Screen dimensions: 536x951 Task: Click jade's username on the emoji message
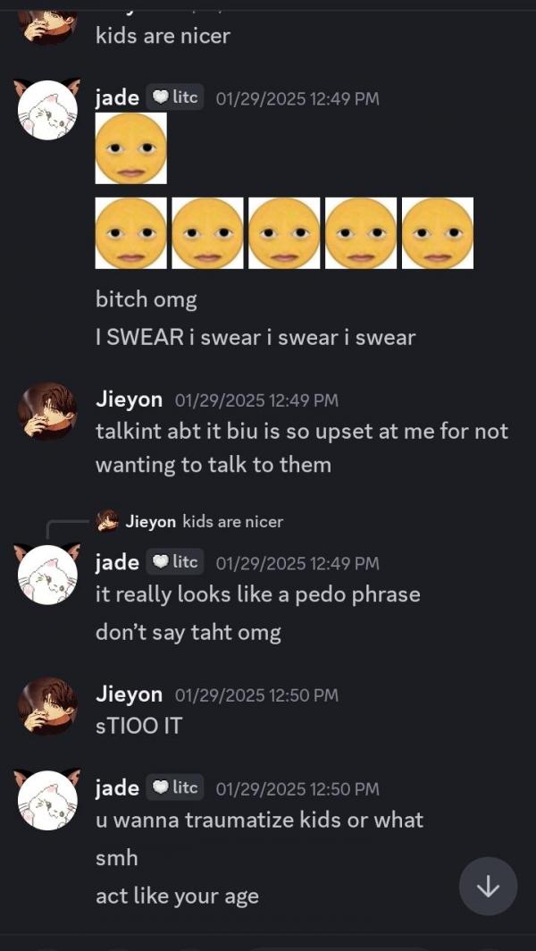click(x=117, y=97)
